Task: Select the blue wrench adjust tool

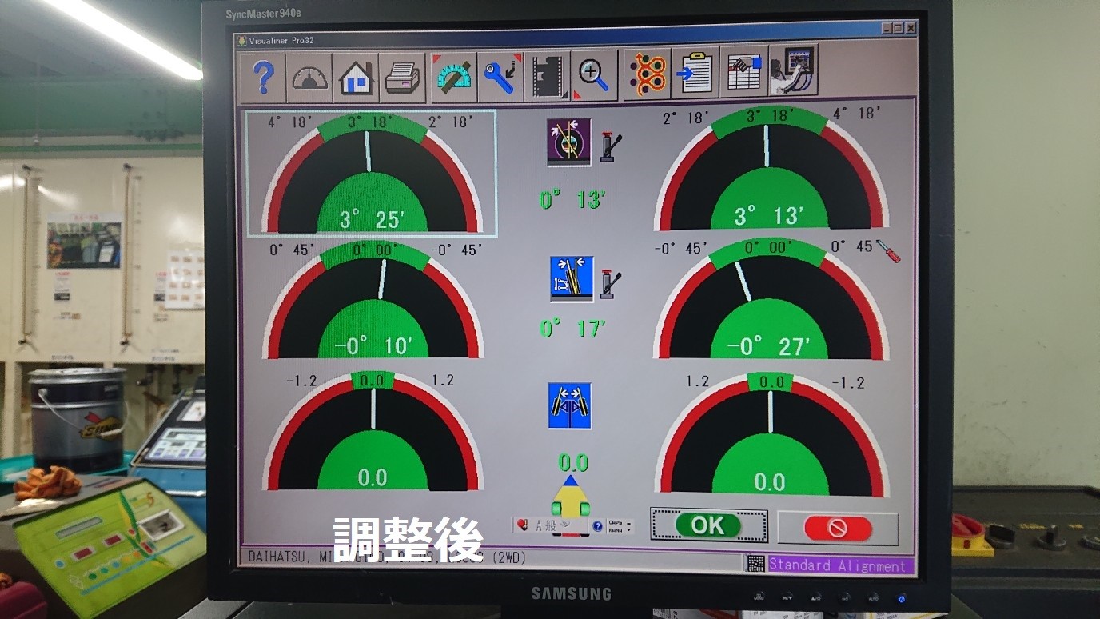Action: click(501, 77)
